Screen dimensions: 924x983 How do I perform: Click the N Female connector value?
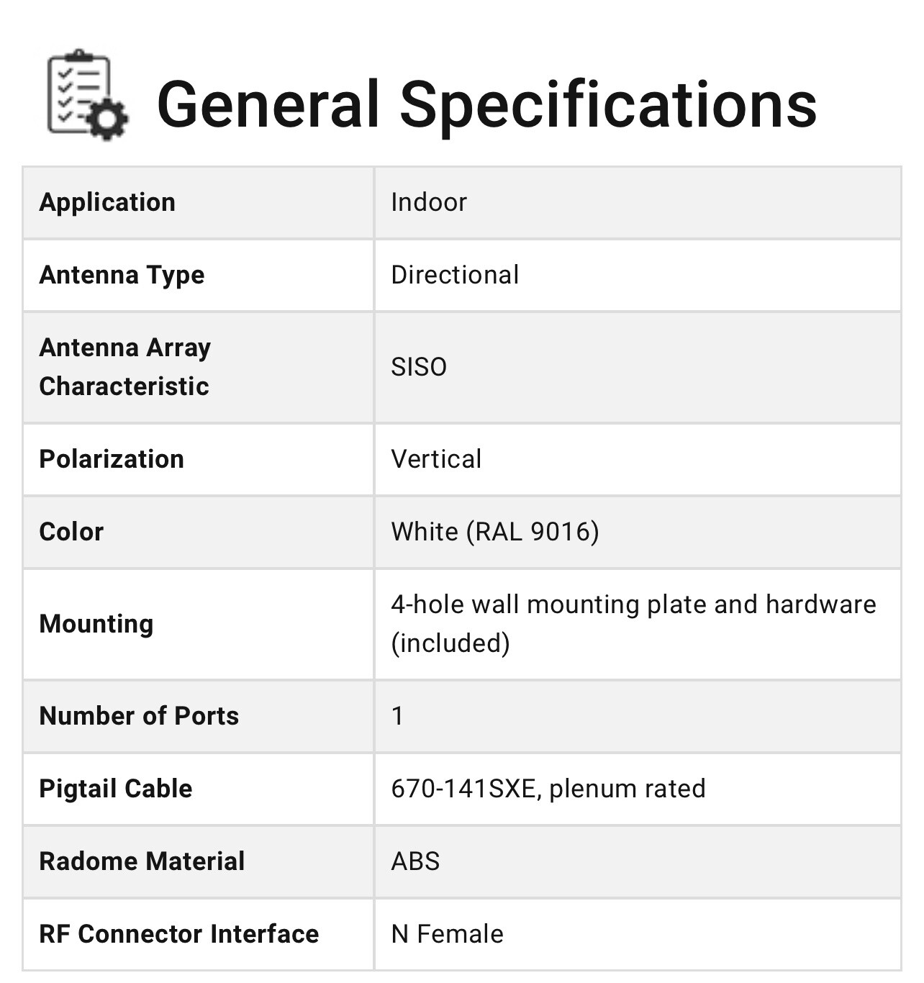[447, 934]
